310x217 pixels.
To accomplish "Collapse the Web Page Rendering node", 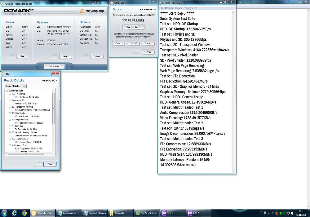I will [10, 120].
